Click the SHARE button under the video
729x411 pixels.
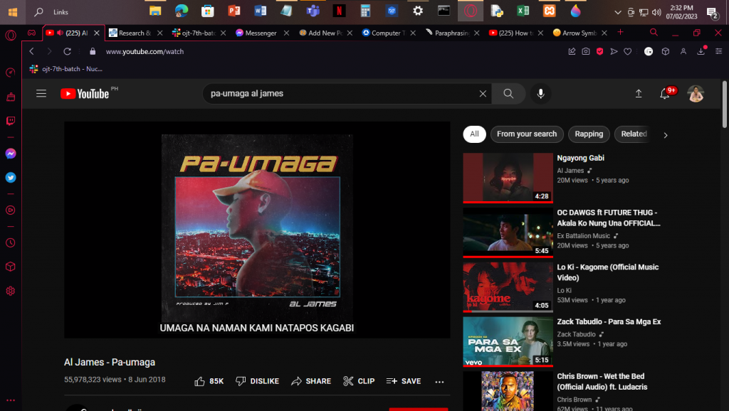click(x=311, y=381)
